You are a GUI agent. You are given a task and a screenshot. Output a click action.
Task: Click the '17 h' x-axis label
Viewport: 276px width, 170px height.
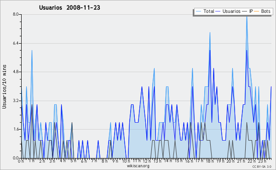[199, 161]
